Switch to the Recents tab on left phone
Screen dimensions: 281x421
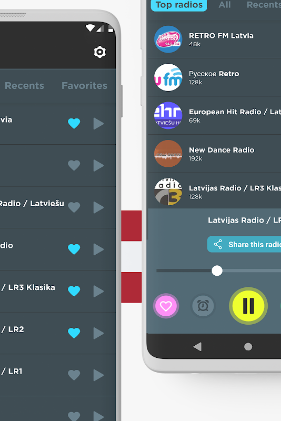click(24, 86)
